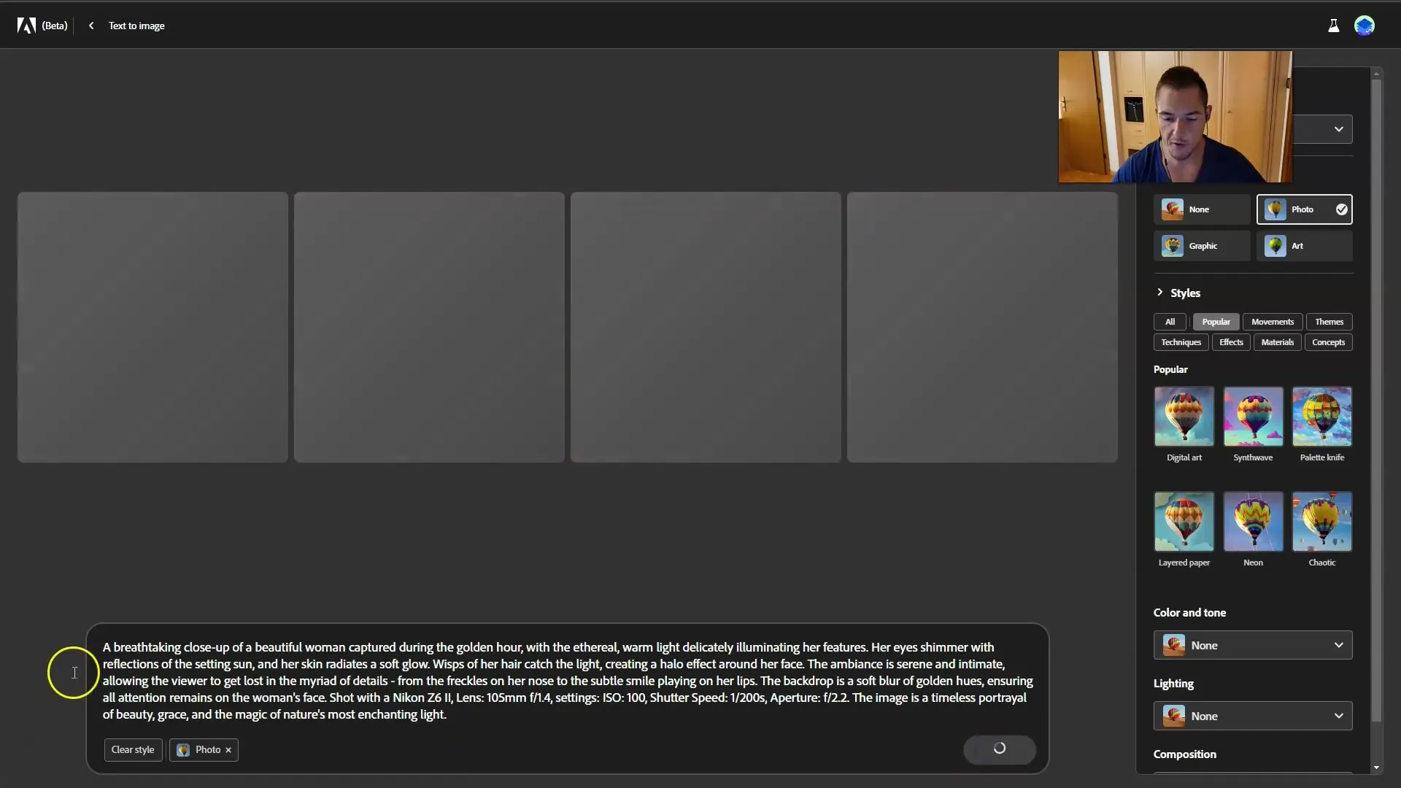Select the Graphic content type icon
This screenshot has height=788, width=1401.
[x=1173, y=245]
